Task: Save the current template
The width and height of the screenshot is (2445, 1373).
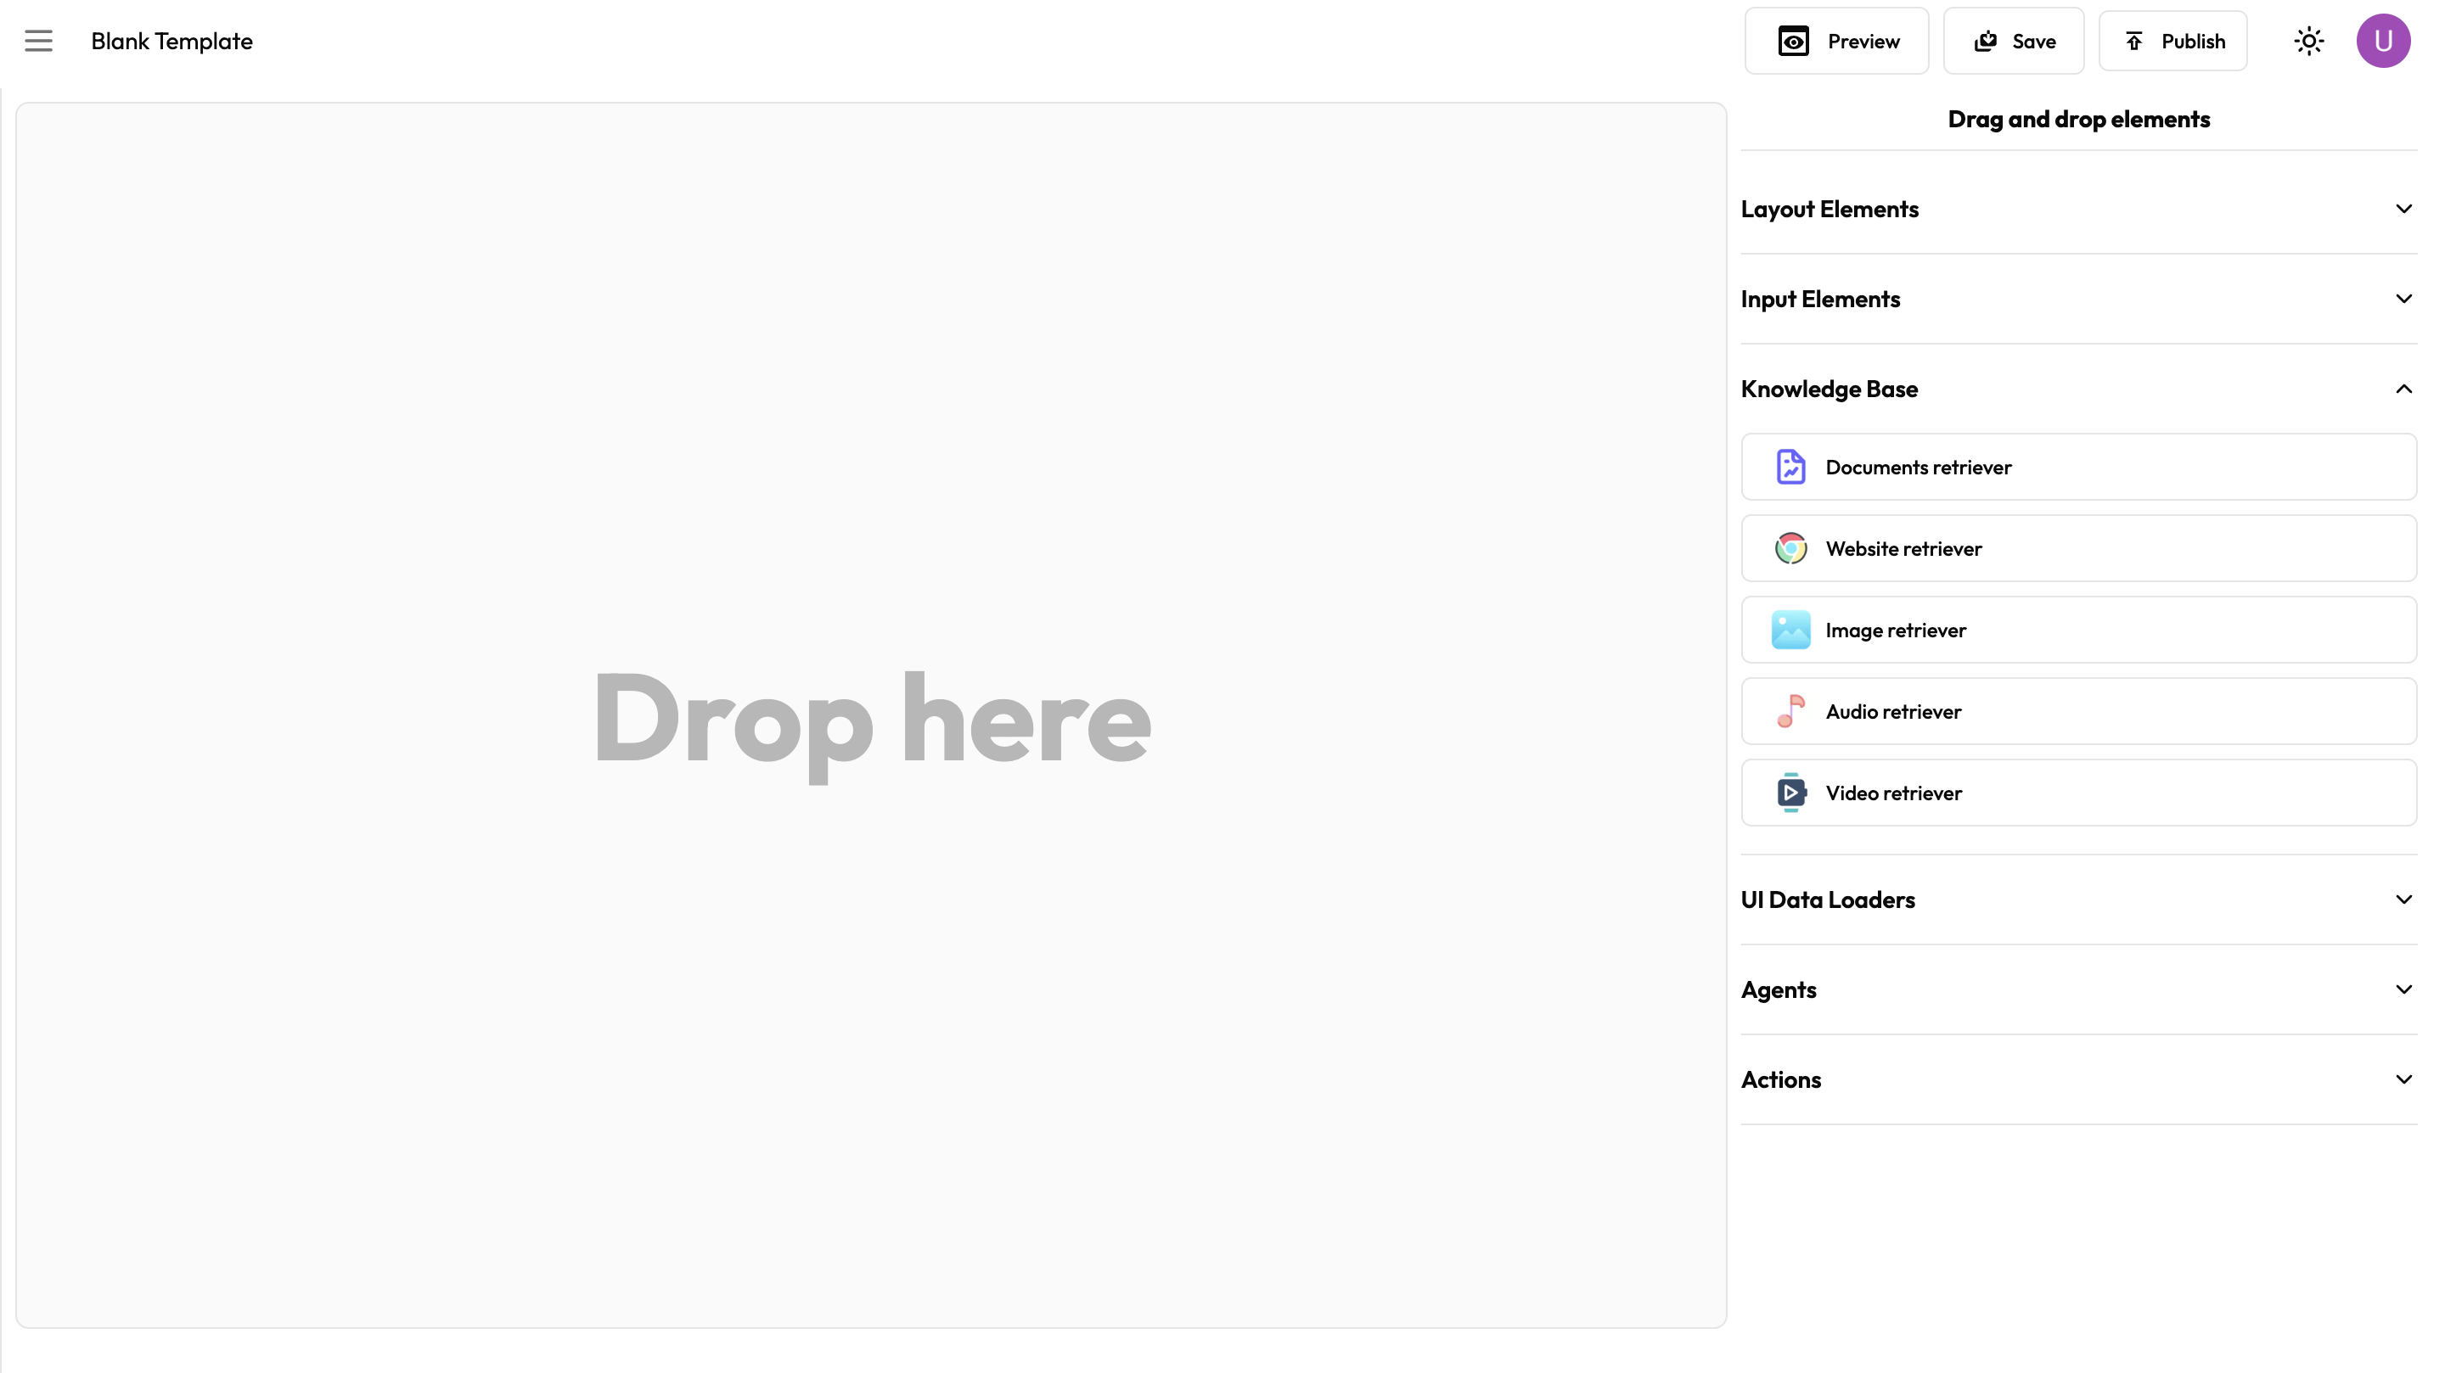Action: (2013, 41)
